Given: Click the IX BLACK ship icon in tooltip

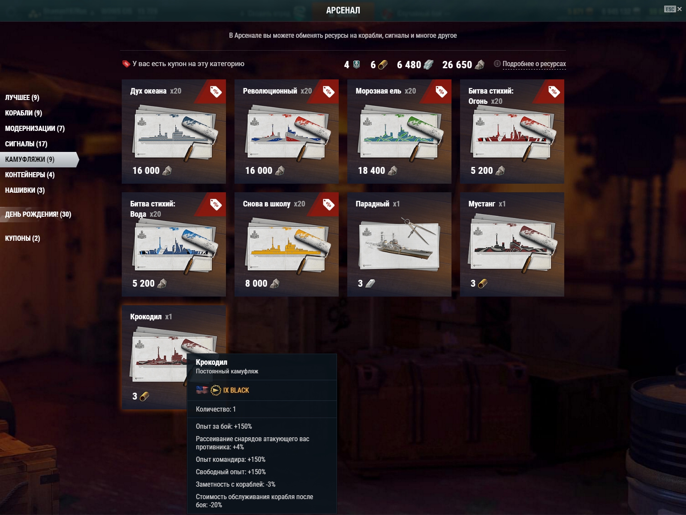Looking at the screenshot, I should (216, 390).
